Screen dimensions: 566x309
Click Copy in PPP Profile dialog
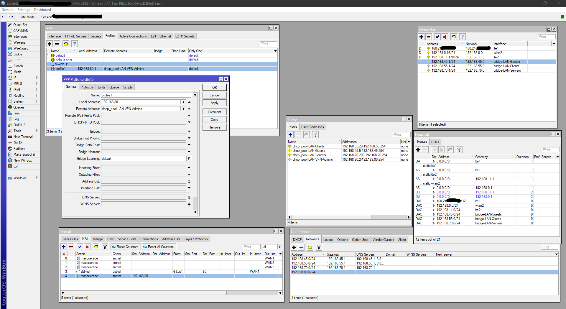coord(215,120)
